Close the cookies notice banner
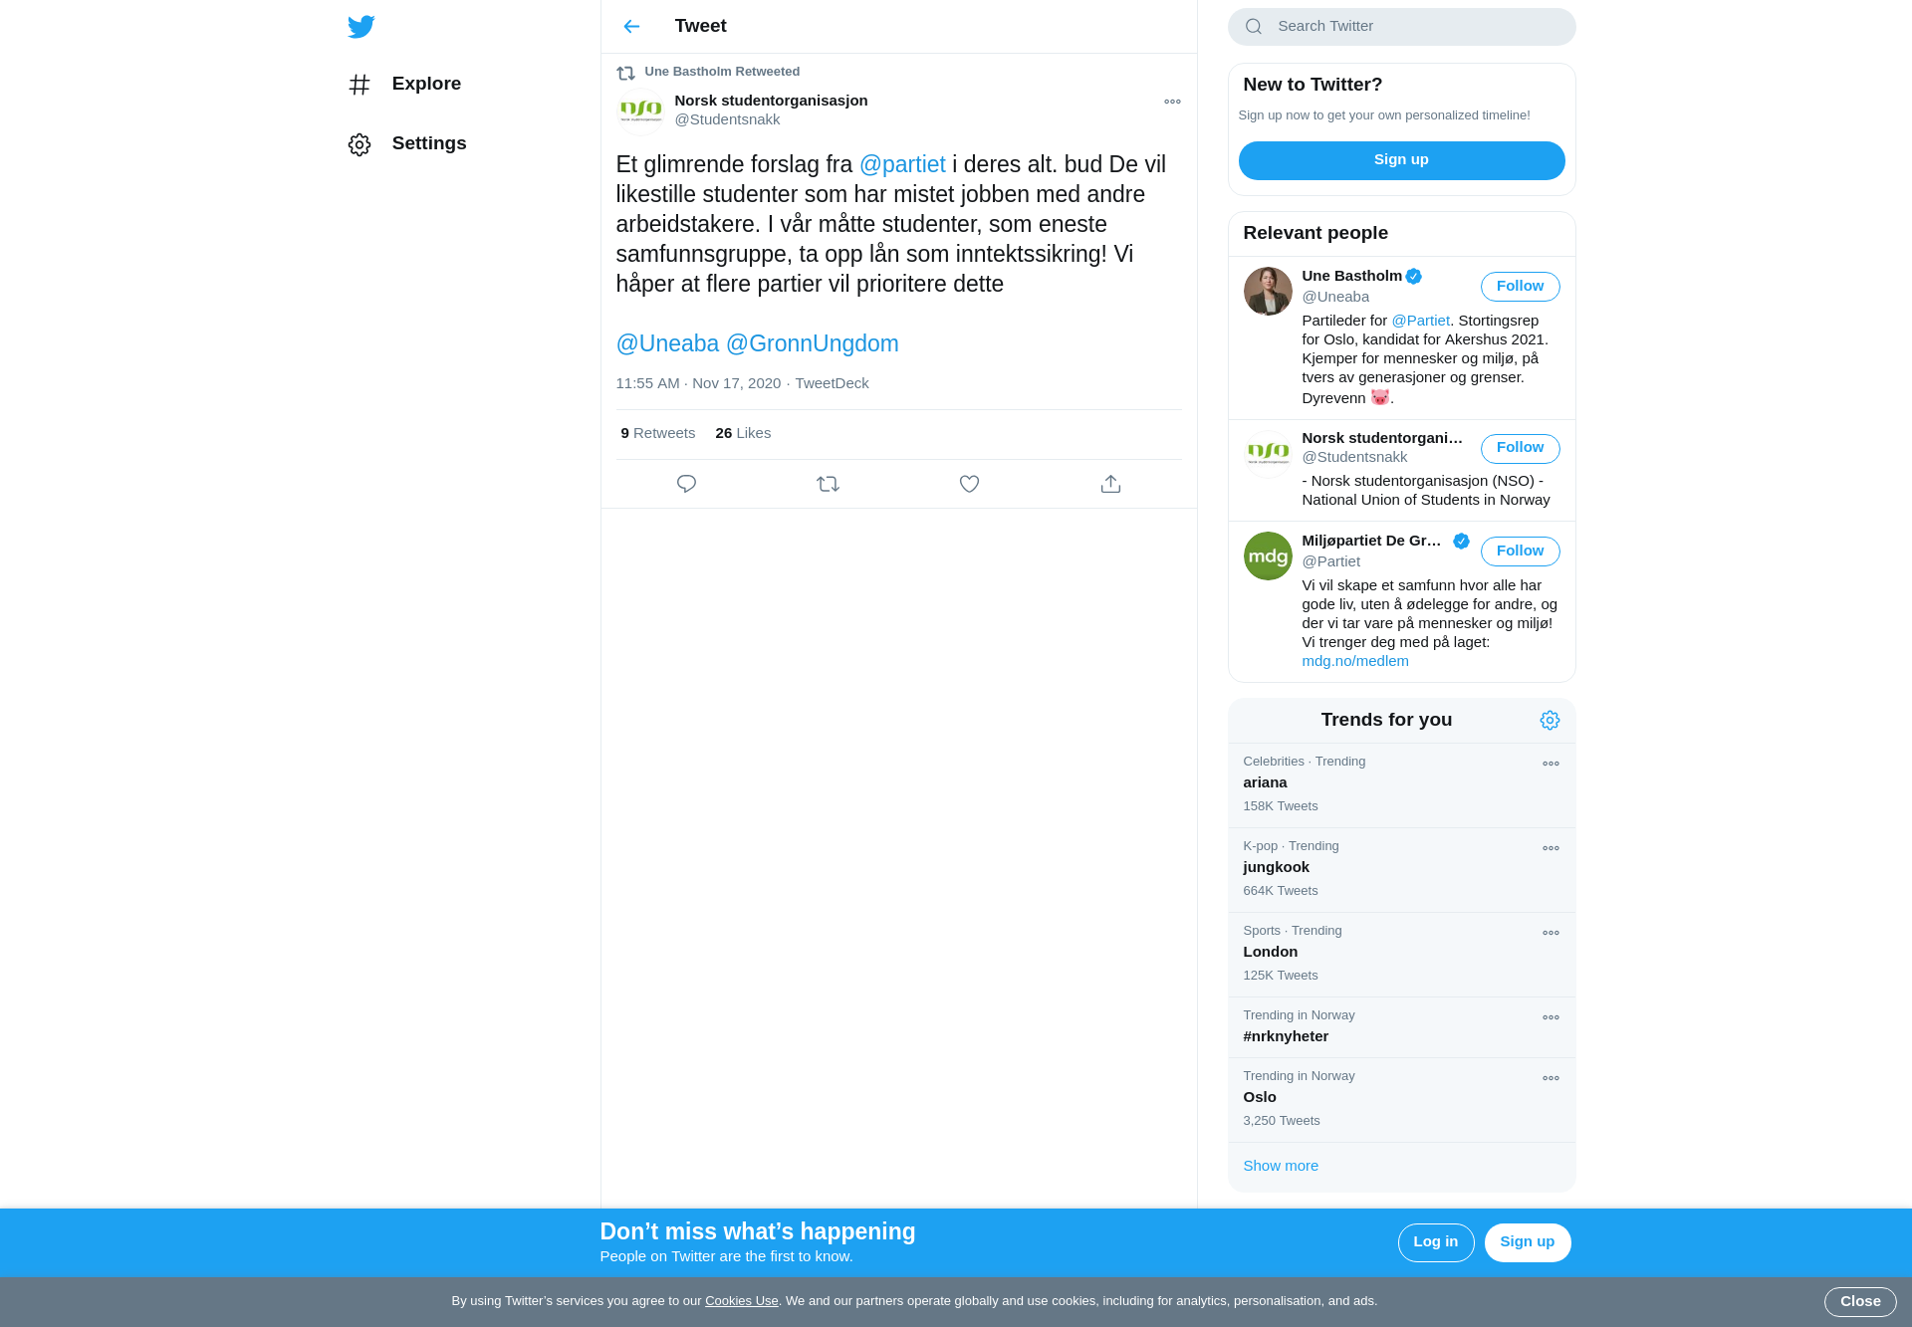The image size is (1912, 1327). pos(1859,1301)
